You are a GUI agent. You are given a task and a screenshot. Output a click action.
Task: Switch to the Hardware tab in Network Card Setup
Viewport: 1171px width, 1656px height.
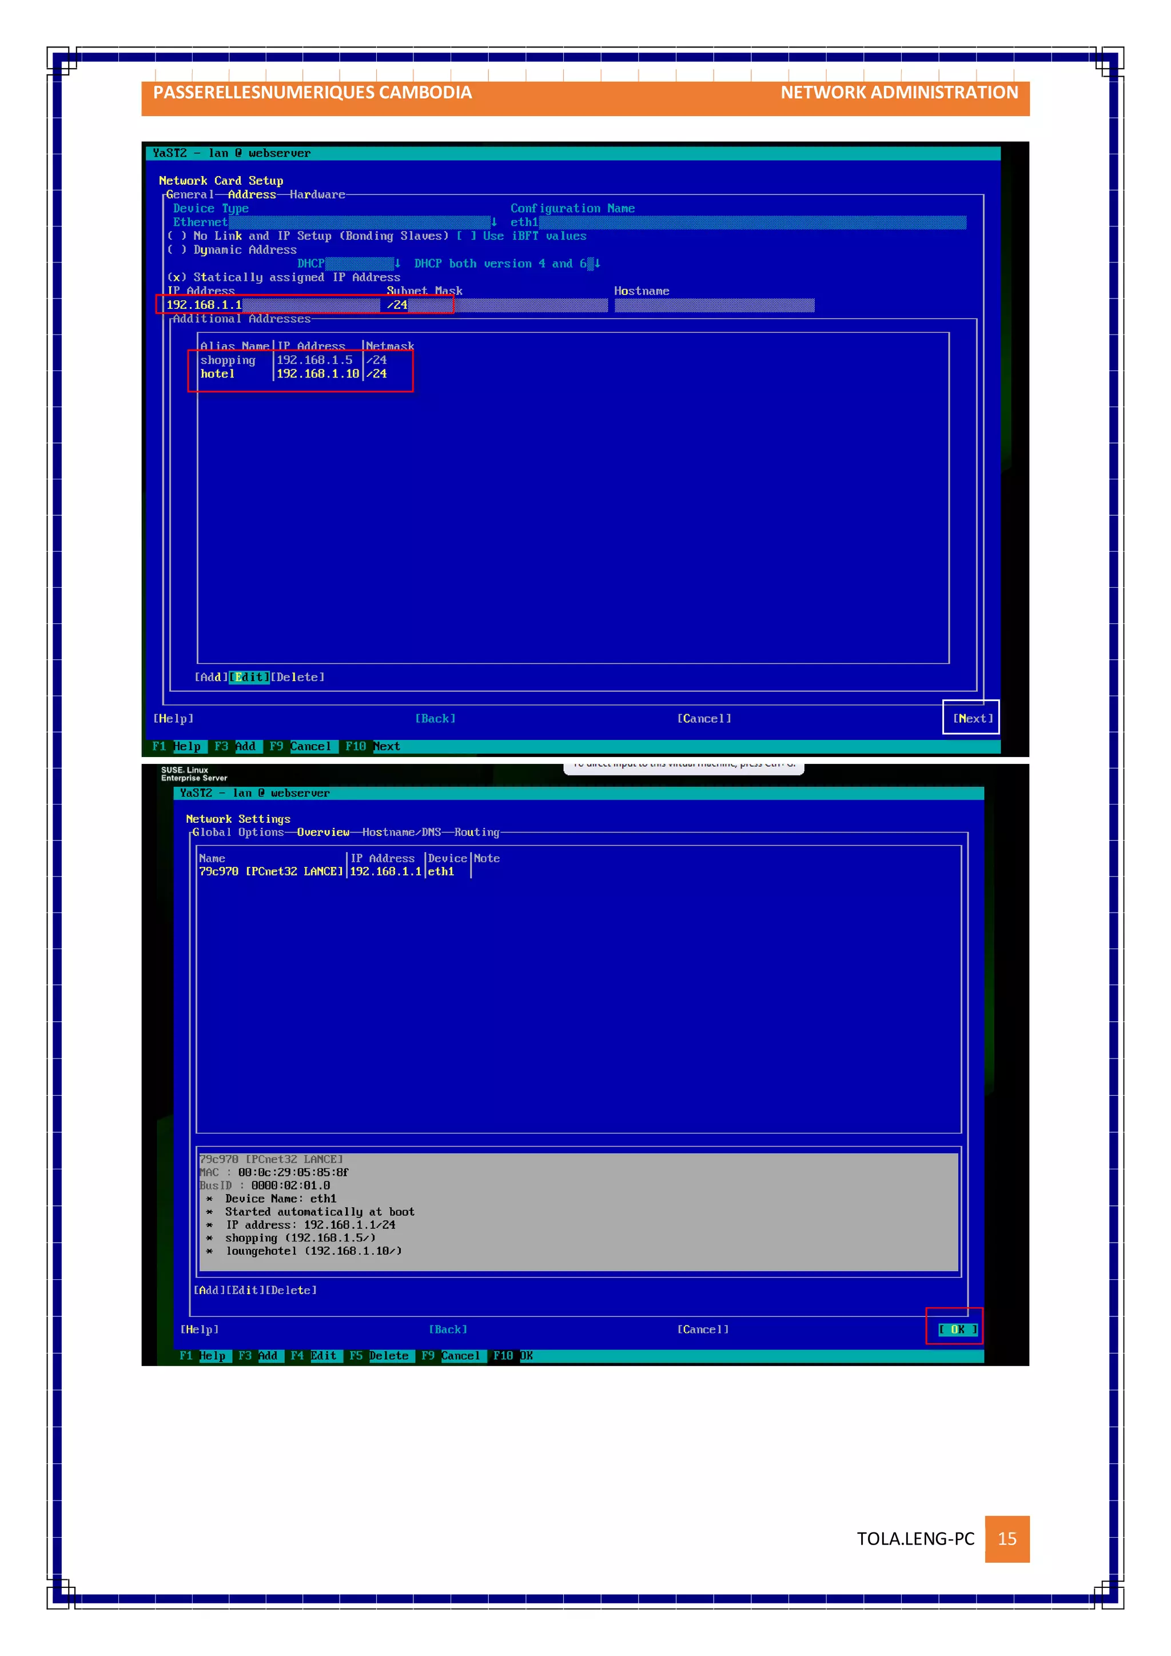[317, 195]
